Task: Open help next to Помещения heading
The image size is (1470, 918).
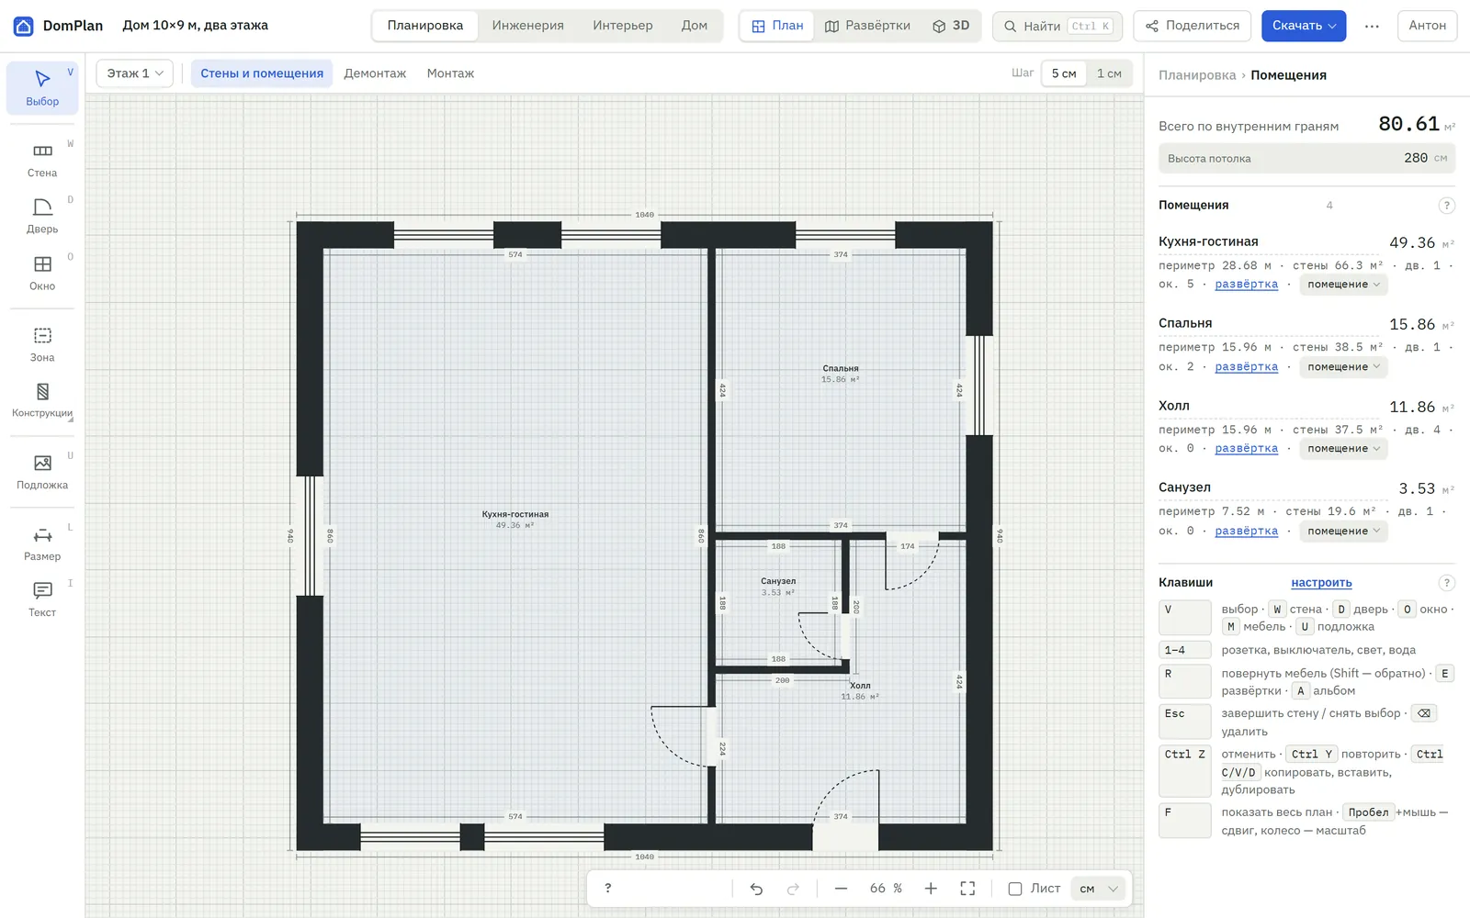Action: pos(1446,206)
